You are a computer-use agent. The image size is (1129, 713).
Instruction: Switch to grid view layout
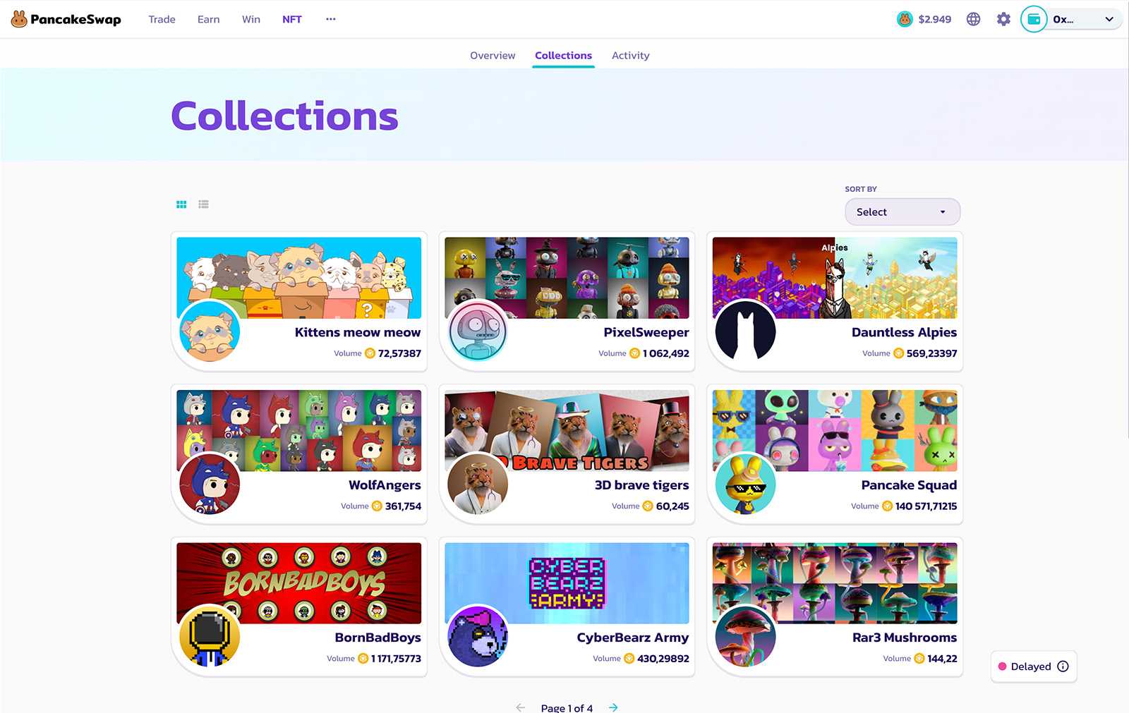click(181, 205)
